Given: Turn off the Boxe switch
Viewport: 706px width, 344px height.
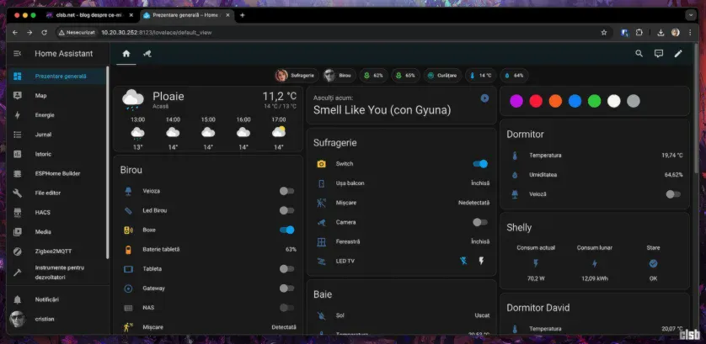Looking at the screenshot, I should coord(286,230).
